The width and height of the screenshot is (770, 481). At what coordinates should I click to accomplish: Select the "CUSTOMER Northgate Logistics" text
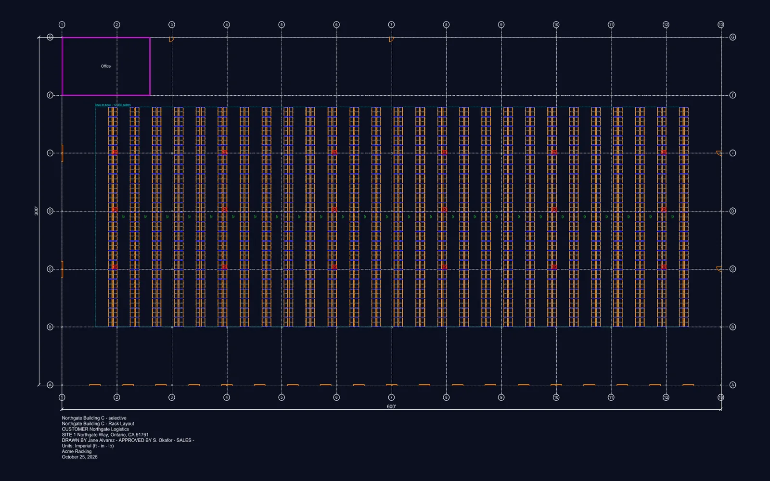tap(95, 430)
